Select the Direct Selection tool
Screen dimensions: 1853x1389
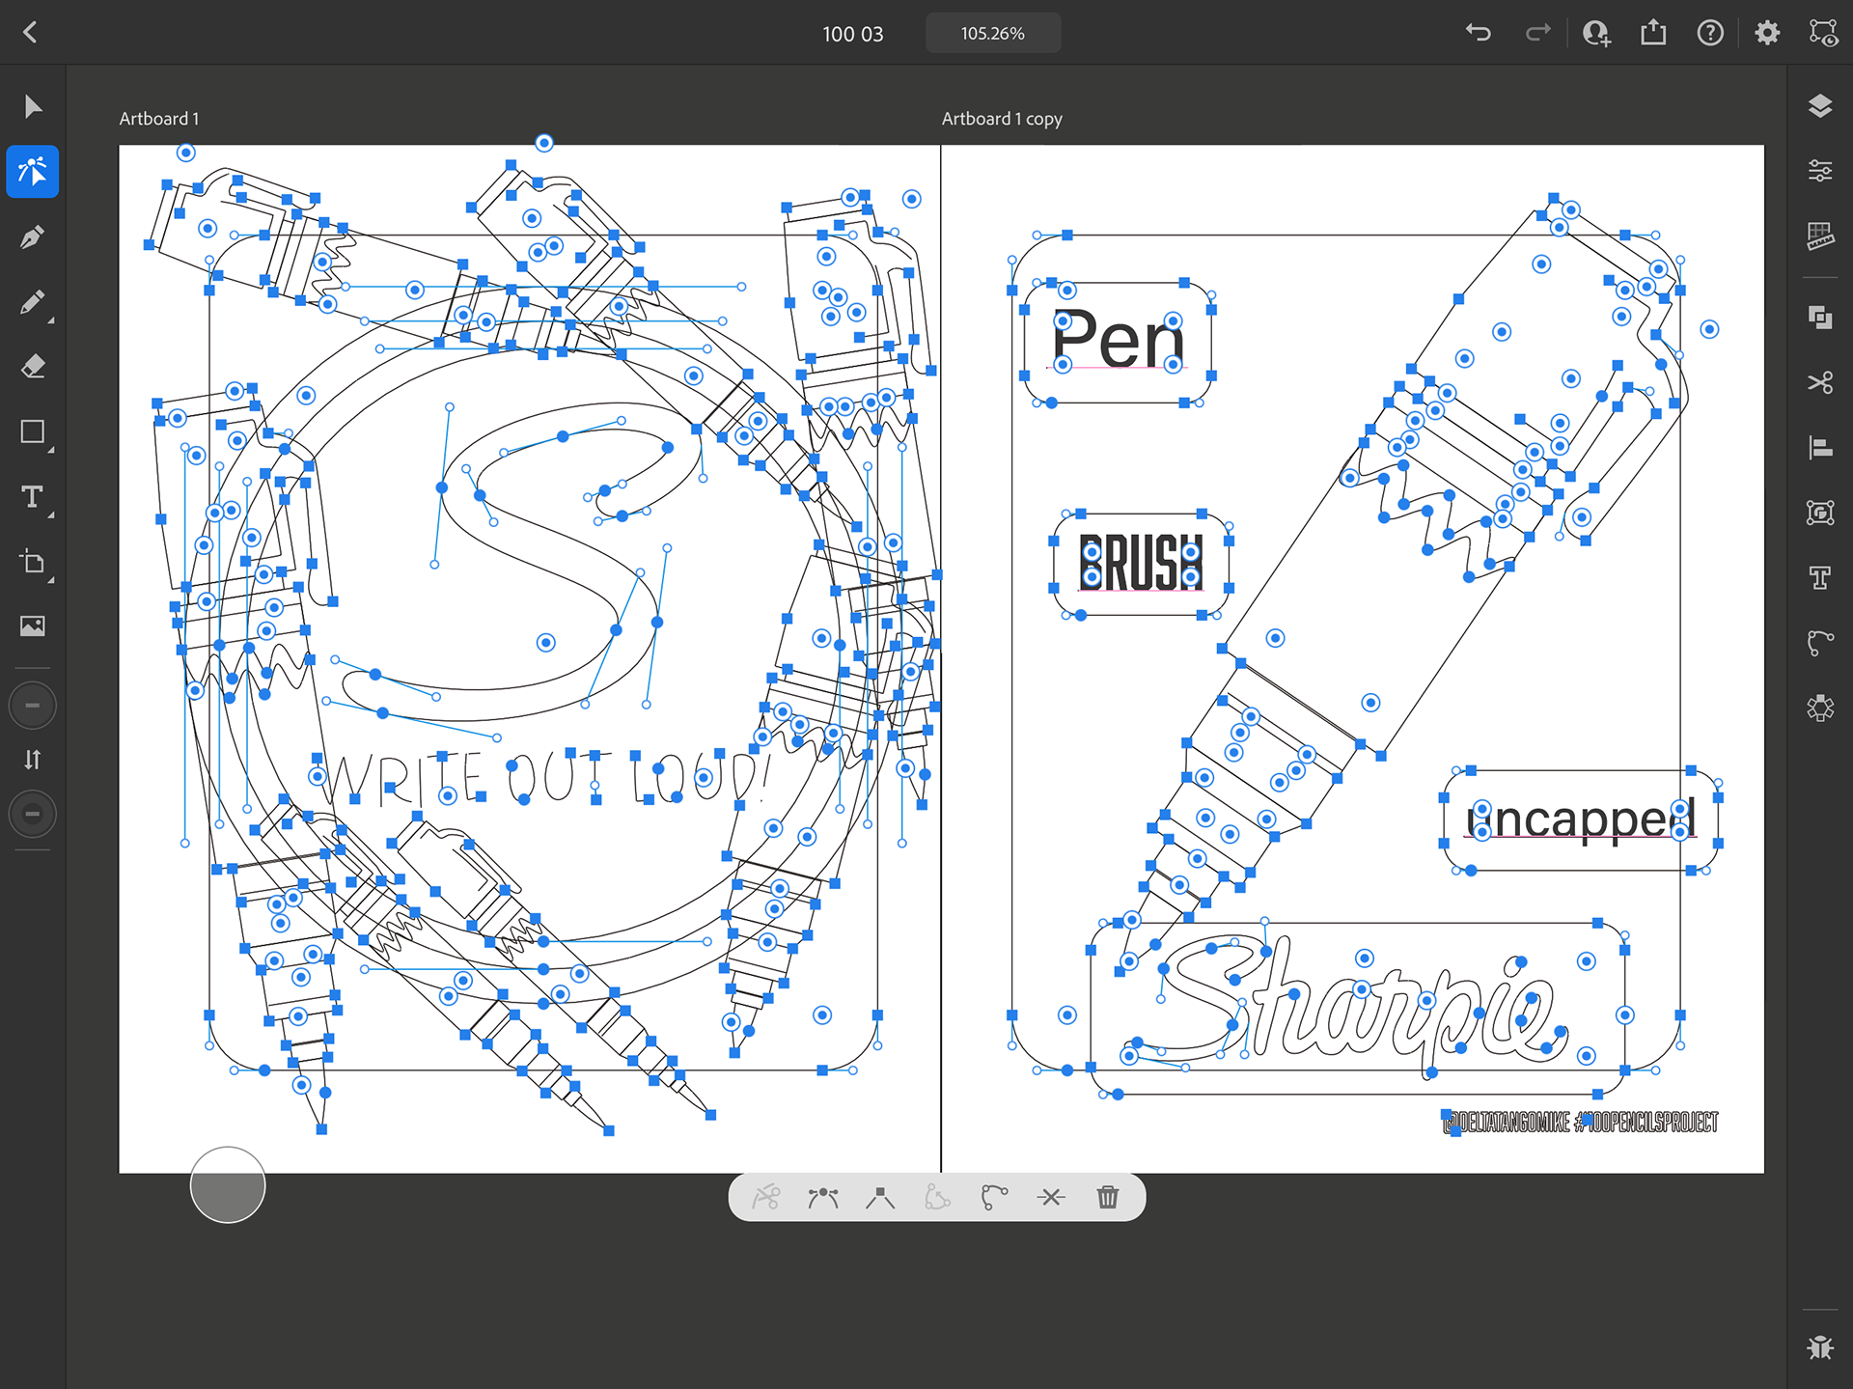(x=33, y=172)
